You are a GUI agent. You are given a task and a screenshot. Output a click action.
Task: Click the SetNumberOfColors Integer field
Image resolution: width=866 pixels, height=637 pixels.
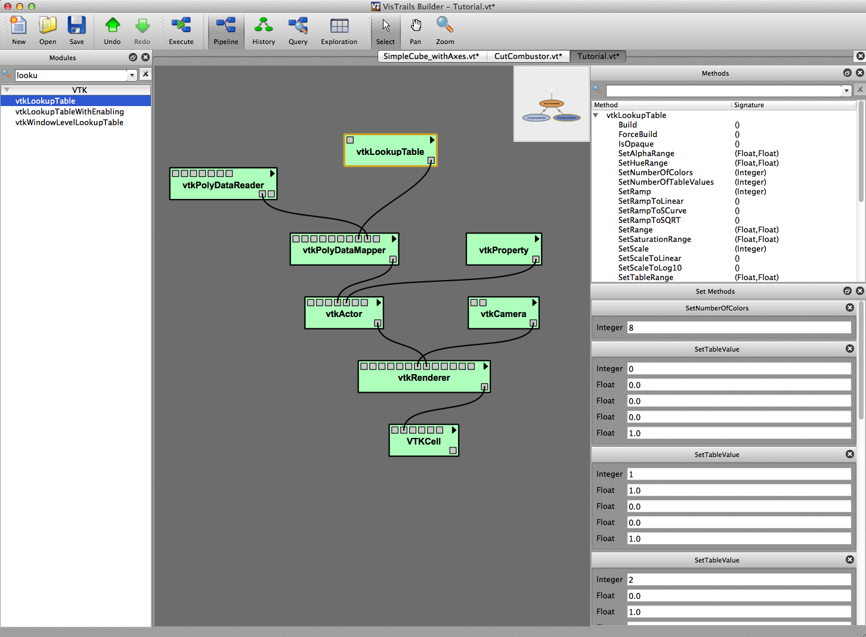tap(738, 328)
